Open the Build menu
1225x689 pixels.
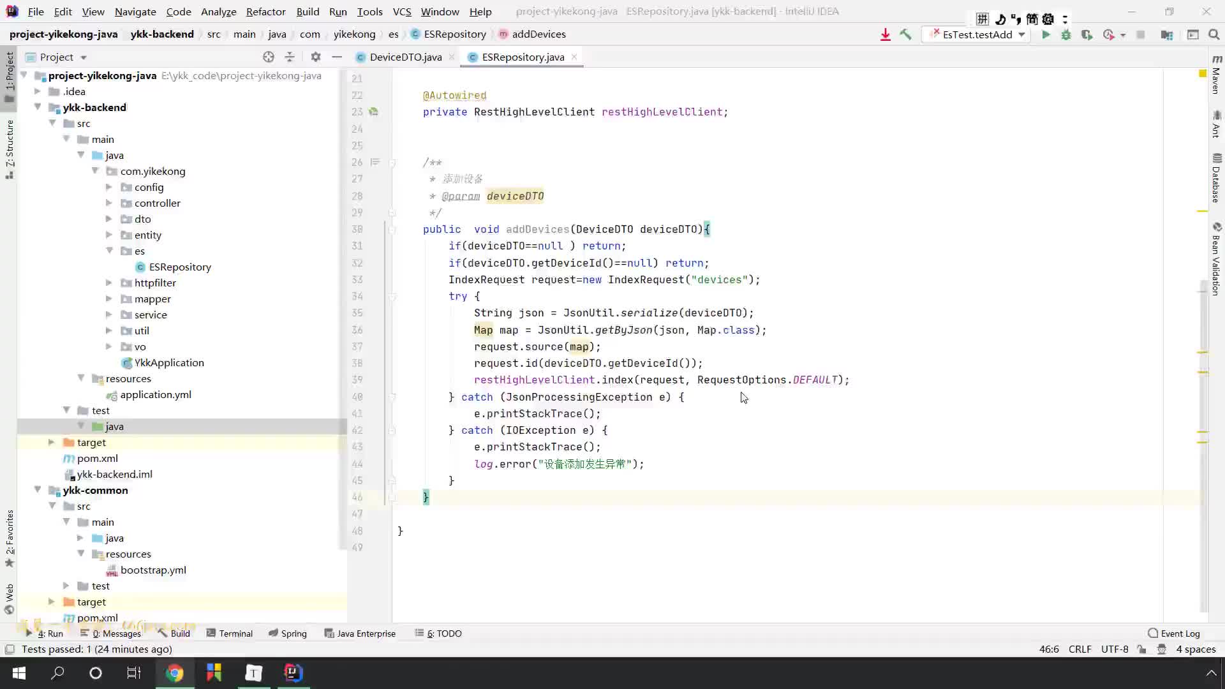pyautogui.click(x=308, y=11)
